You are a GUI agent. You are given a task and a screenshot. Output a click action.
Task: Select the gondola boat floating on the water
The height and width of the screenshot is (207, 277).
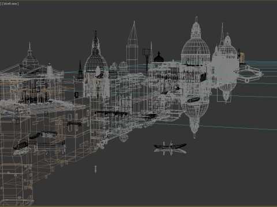pos(170,146)
